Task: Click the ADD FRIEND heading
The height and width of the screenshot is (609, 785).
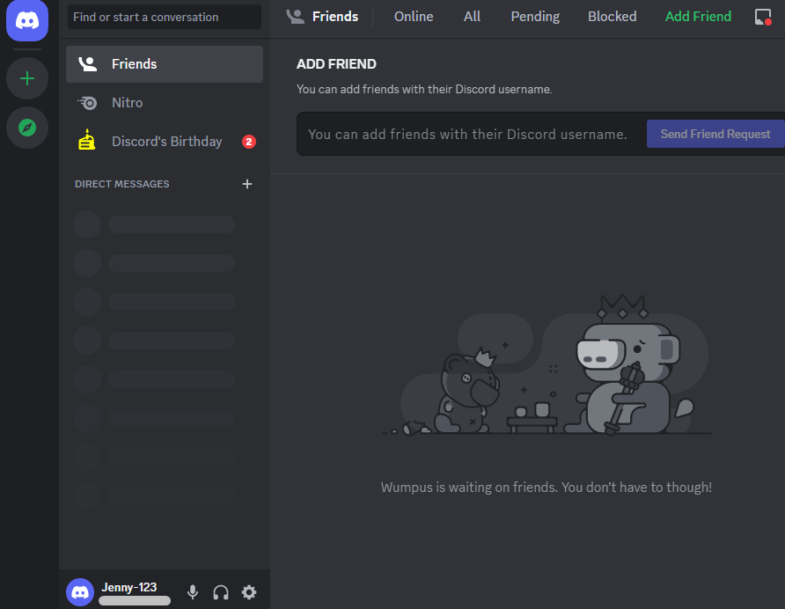Action: tap(336, 64)
